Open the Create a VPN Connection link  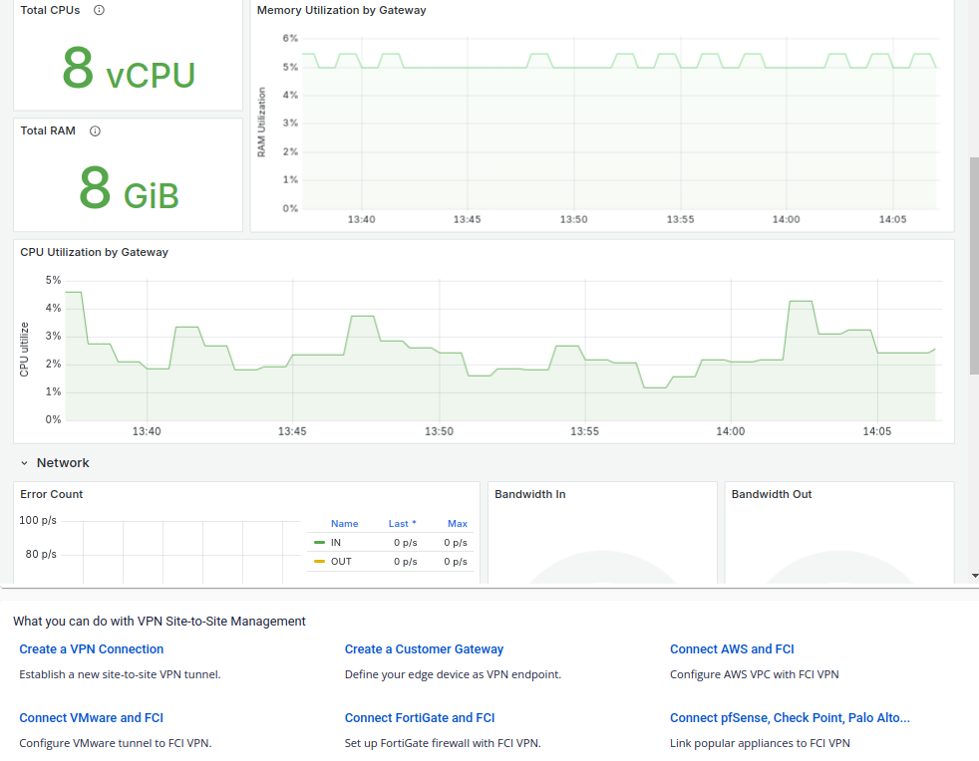coord(91,649)
